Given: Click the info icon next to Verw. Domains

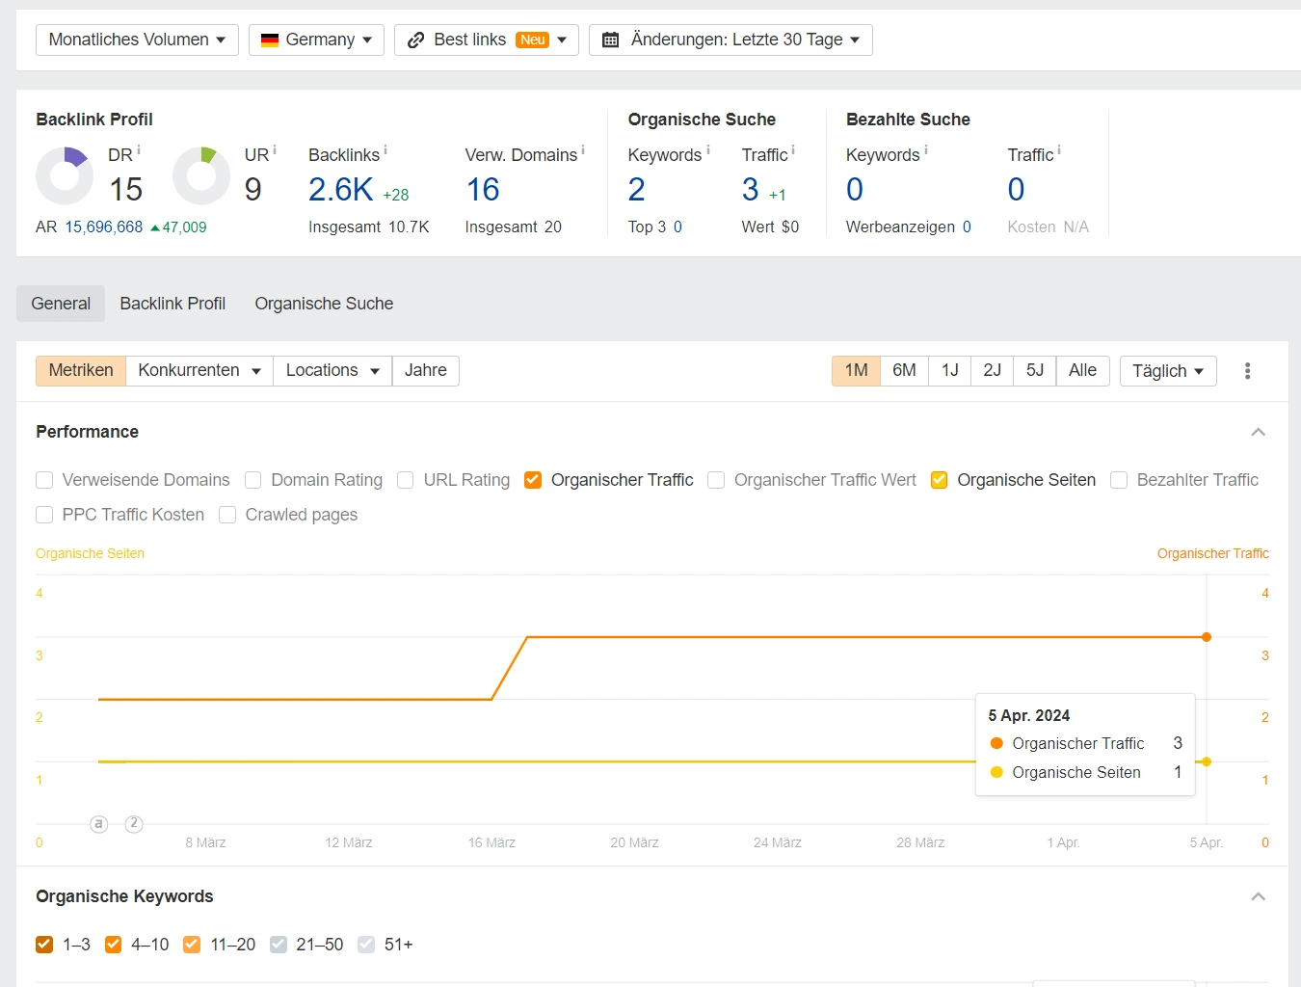Looking at the screenshot, I should [583, 150].
